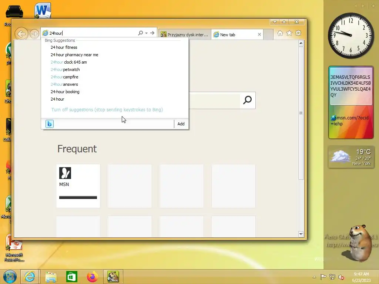Select suggestion 24hourpetwatch
The image size is (379, 284).
pyautogui.click(x=115, y=70)
